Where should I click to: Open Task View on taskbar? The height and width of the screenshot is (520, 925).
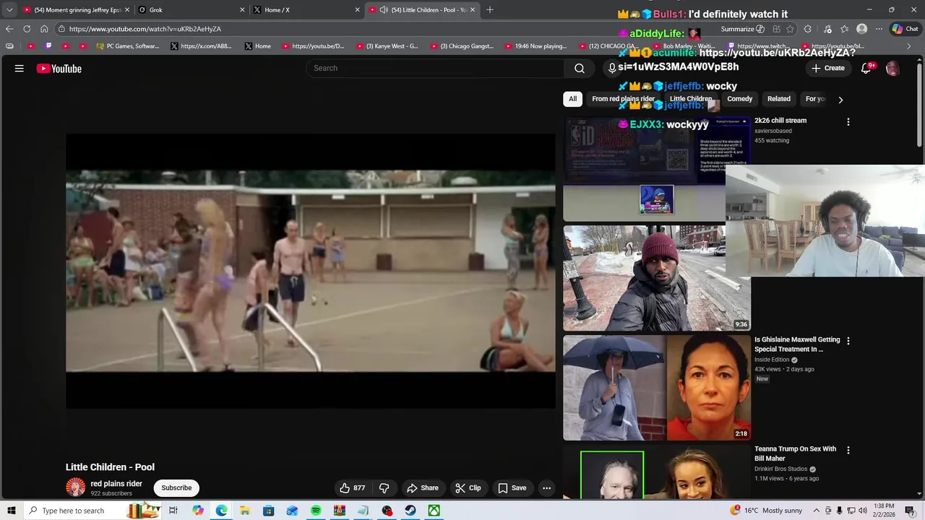coord(173,511)
